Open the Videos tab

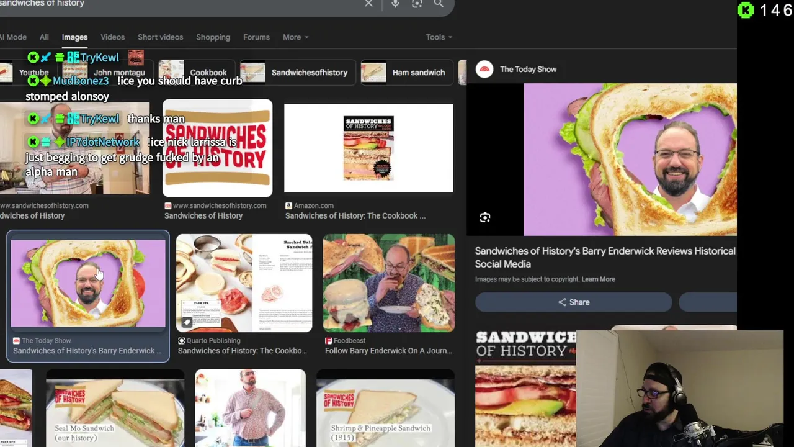(113, 37)
